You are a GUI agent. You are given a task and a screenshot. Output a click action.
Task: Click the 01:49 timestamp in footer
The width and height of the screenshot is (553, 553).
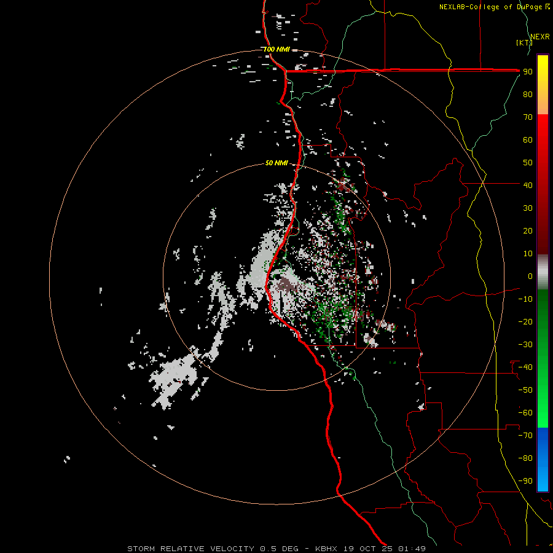tap(412, 549)
